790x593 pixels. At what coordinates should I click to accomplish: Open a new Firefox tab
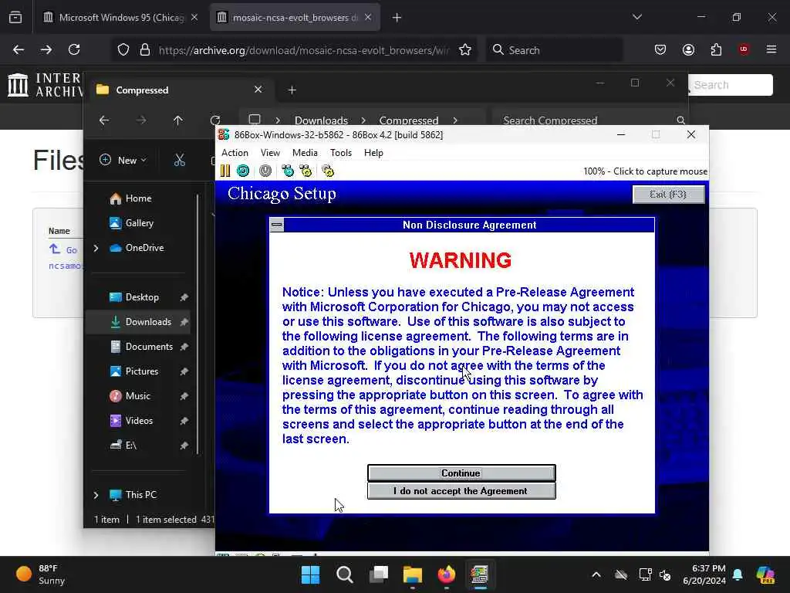397,18
